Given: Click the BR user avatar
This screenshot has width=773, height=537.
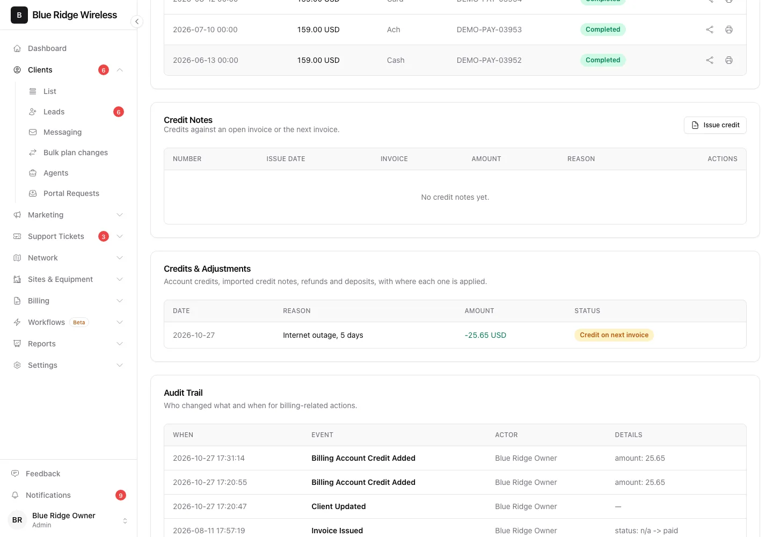Looking at the screenshot, I should pos(17,520).
